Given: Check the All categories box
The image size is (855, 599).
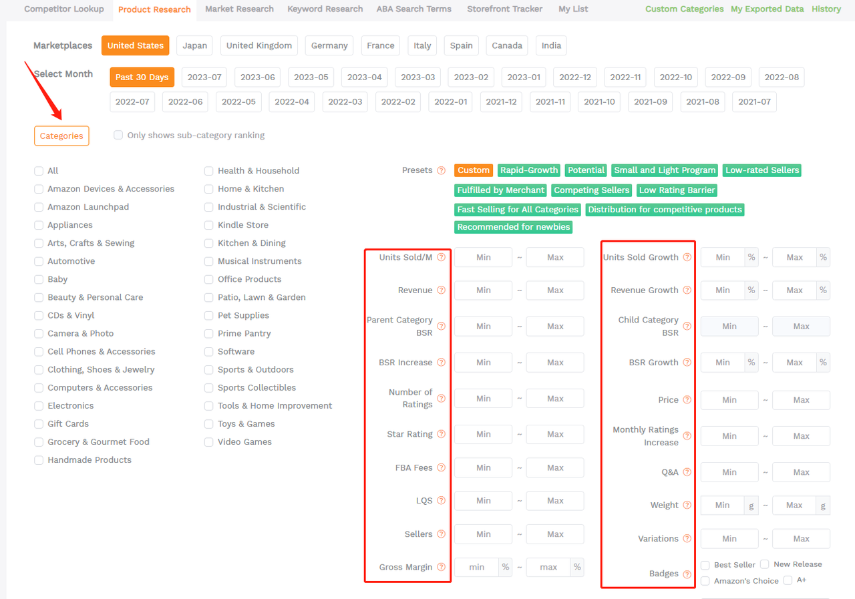Looking at the screenshot, I should (x=39, y=171).
